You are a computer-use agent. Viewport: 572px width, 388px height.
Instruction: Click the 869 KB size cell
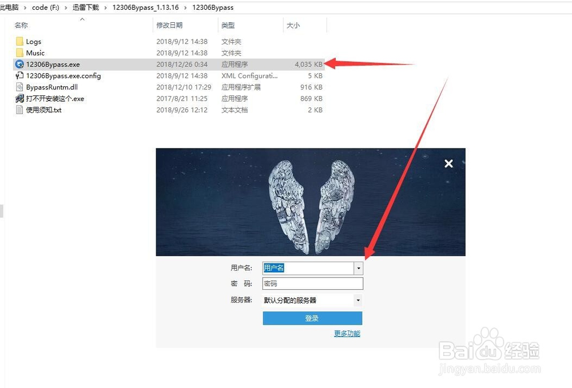pos(311,98)
